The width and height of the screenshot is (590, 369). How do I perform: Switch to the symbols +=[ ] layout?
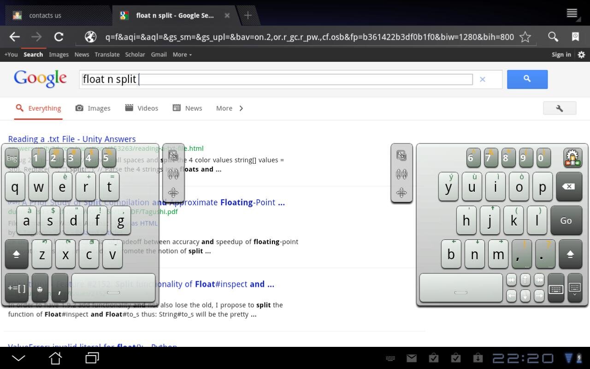coord(17,289)
